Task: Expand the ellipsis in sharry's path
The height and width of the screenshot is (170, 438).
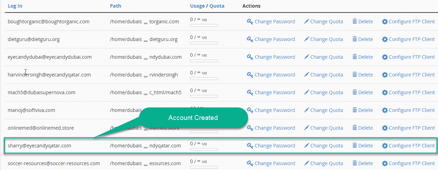Action: pos(146,146)
